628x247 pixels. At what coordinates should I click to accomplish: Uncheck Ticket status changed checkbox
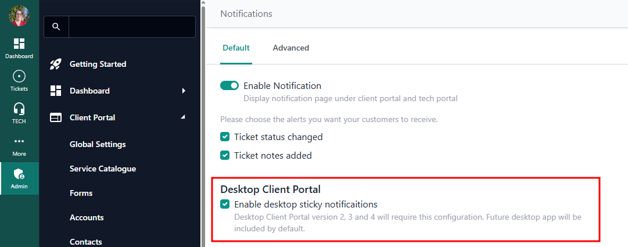225,137
